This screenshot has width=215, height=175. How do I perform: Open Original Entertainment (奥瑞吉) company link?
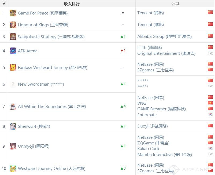tap(166, 53)
